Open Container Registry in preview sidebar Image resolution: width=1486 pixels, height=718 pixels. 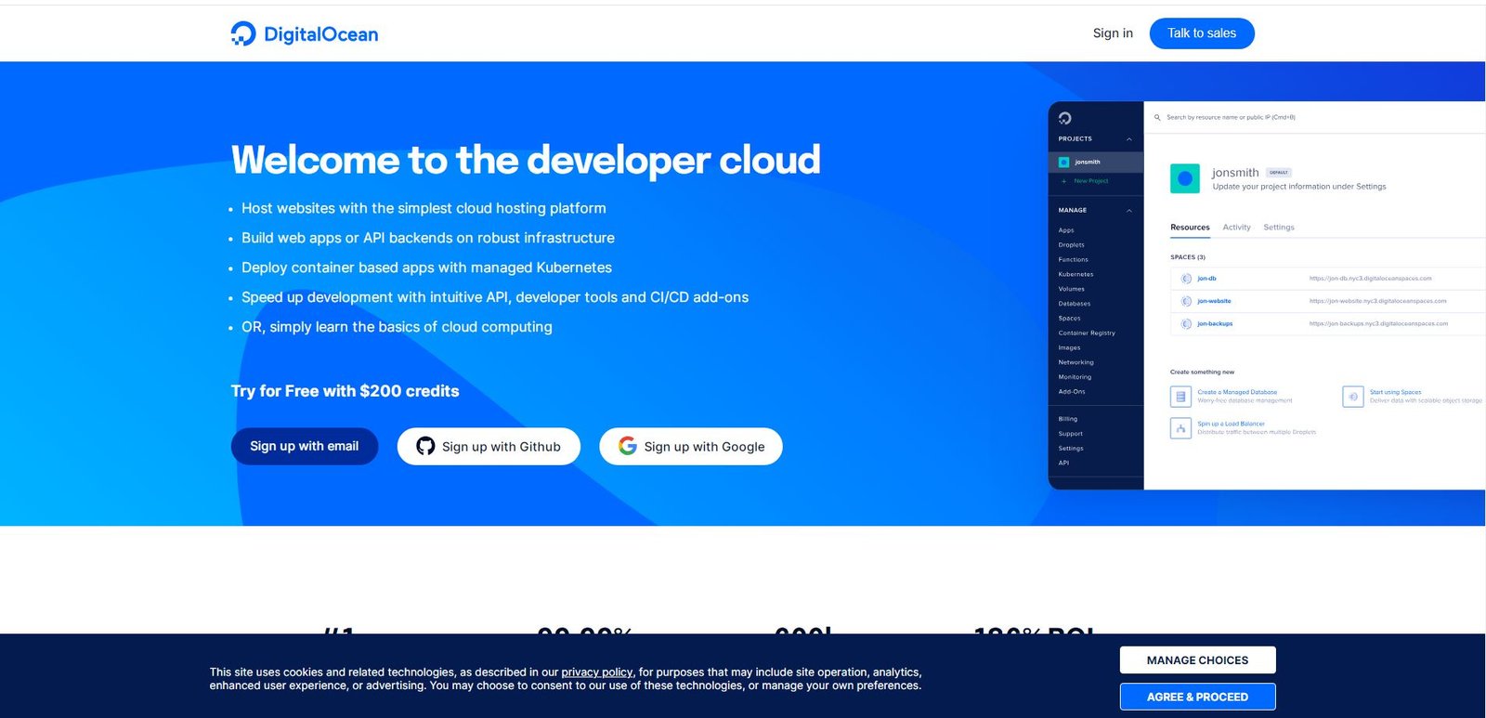pyautogui.click(x=1087, y=333)
